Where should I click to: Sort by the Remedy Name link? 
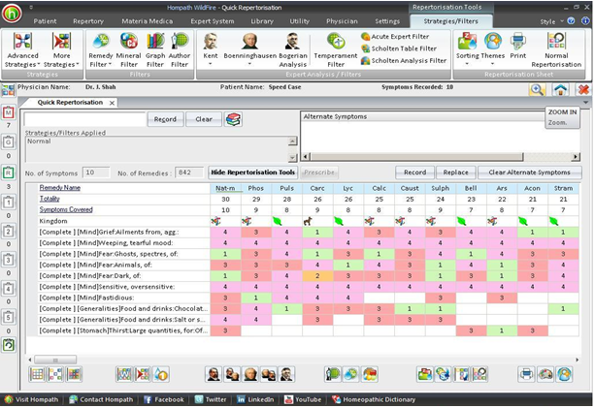(x=60, y=188)
